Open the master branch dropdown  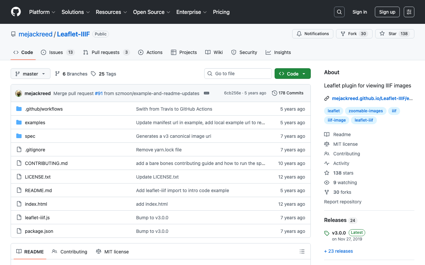click(31, 74)
